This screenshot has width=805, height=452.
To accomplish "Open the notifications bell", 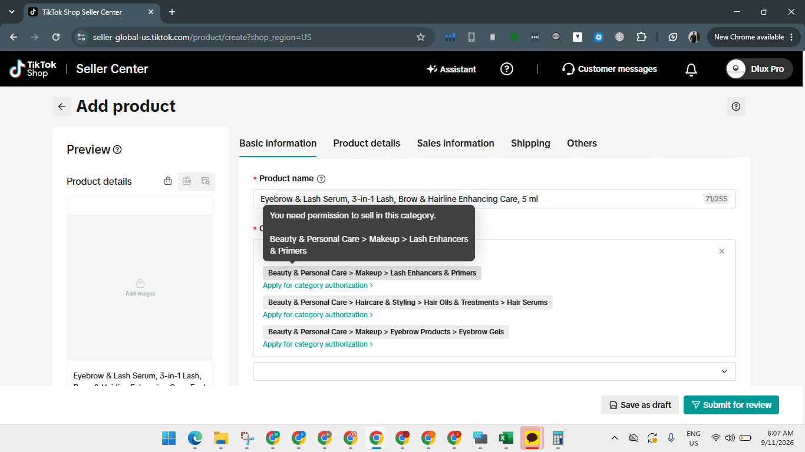I will pos(691,69).
